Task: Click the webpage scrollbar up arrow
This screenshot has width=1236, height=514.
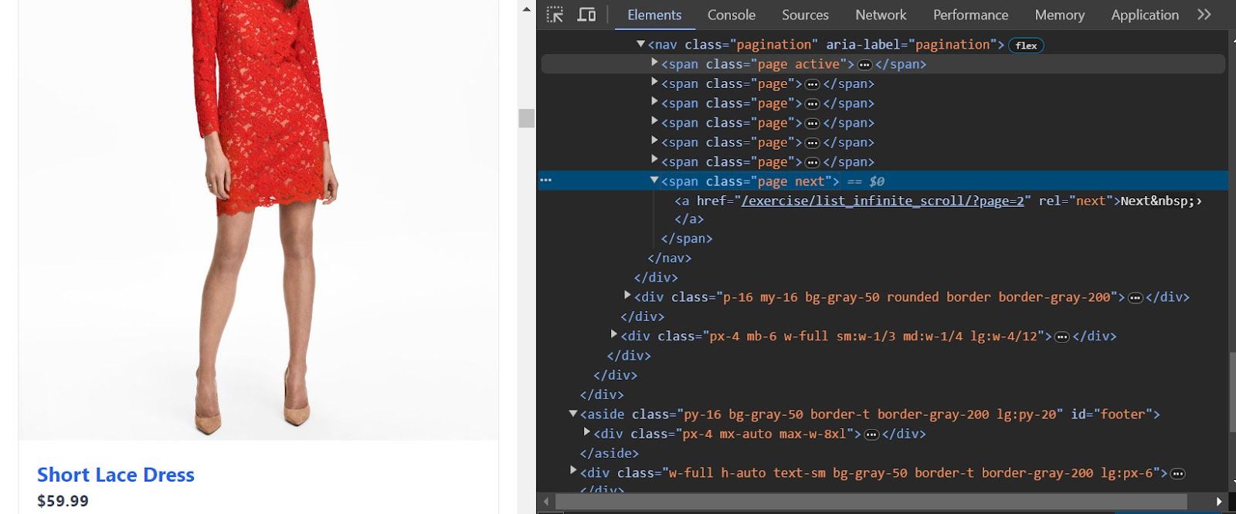Action: click(527, 9)
